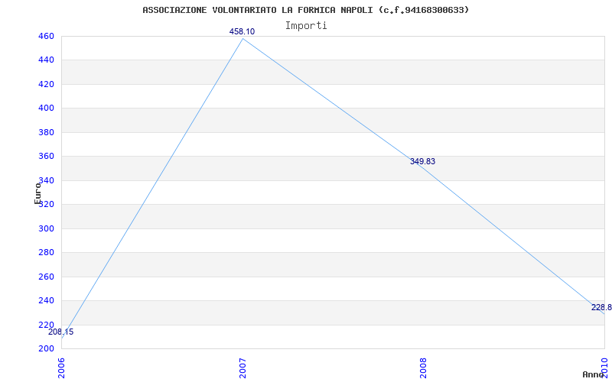The image size is (612, 382).
Task: Click the 360 y-axis tick label
Action: 46,156
